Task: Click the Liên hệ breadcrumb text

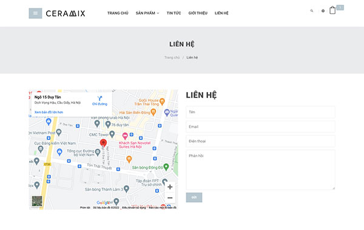Action: (x=192, y=58)
